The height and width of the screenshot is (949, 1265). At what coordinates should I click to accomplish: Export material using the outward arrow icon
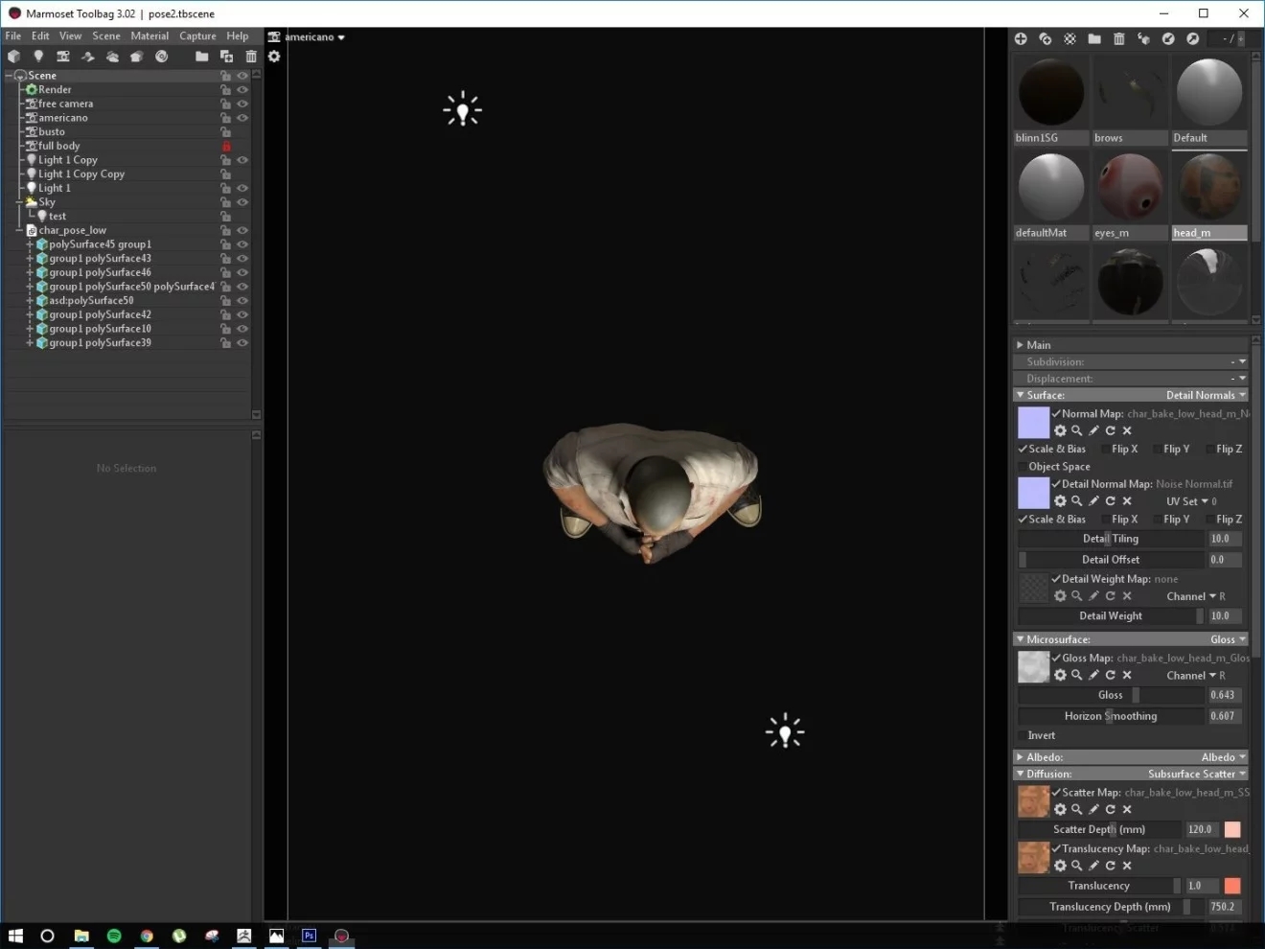click(x=1193, y=39)
